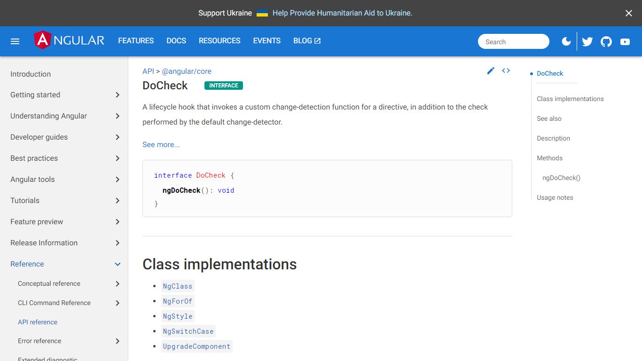Click the Angular logo
This screenshot has height=361, width=642.
69,40
